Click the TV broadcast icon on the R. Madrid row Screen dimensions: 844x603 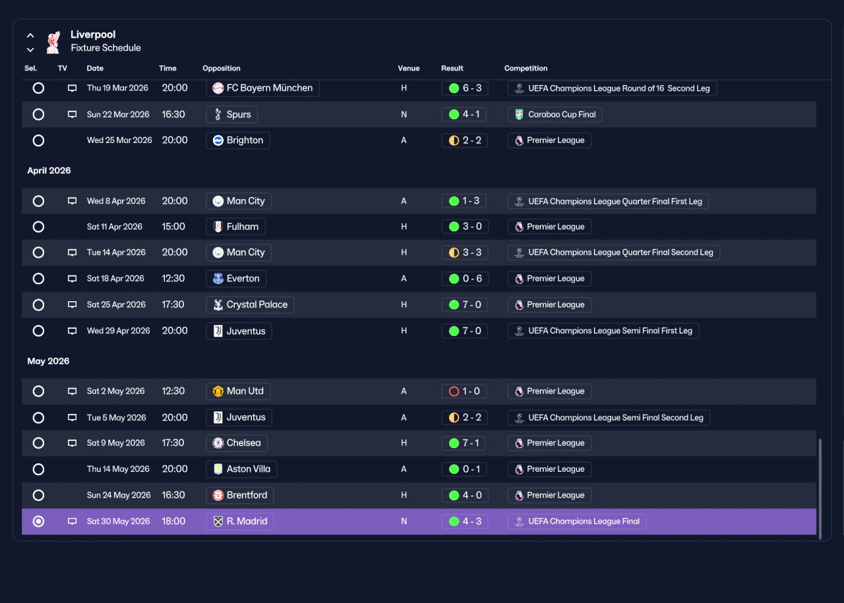[x=73, y=521]
